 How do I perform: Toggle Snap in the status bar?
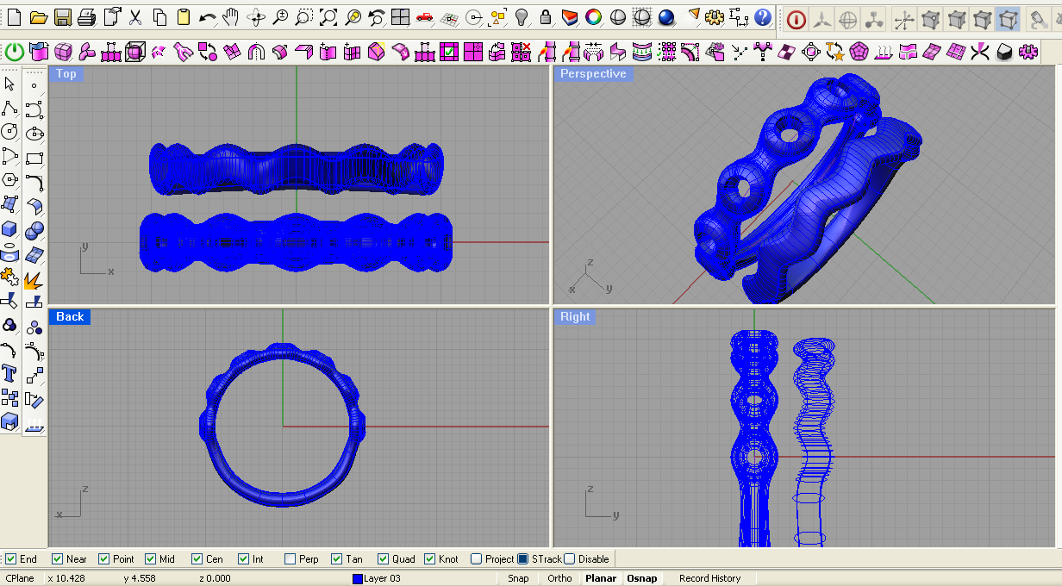[x=518, y=578]
